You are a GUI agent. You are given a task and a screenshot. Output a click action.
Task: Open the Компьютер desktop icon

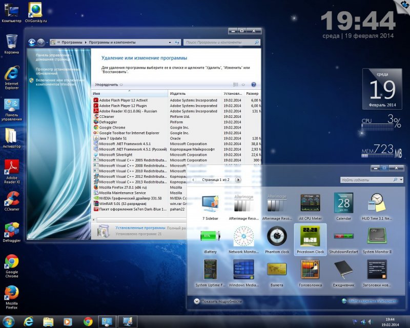[11, 12]
